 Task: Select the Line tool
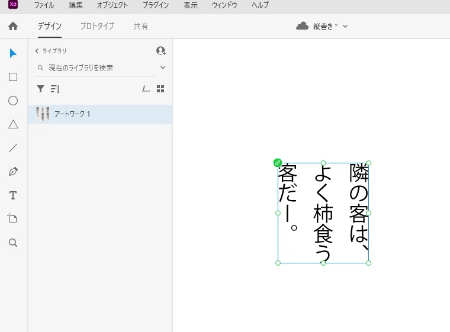coord(13,148)
